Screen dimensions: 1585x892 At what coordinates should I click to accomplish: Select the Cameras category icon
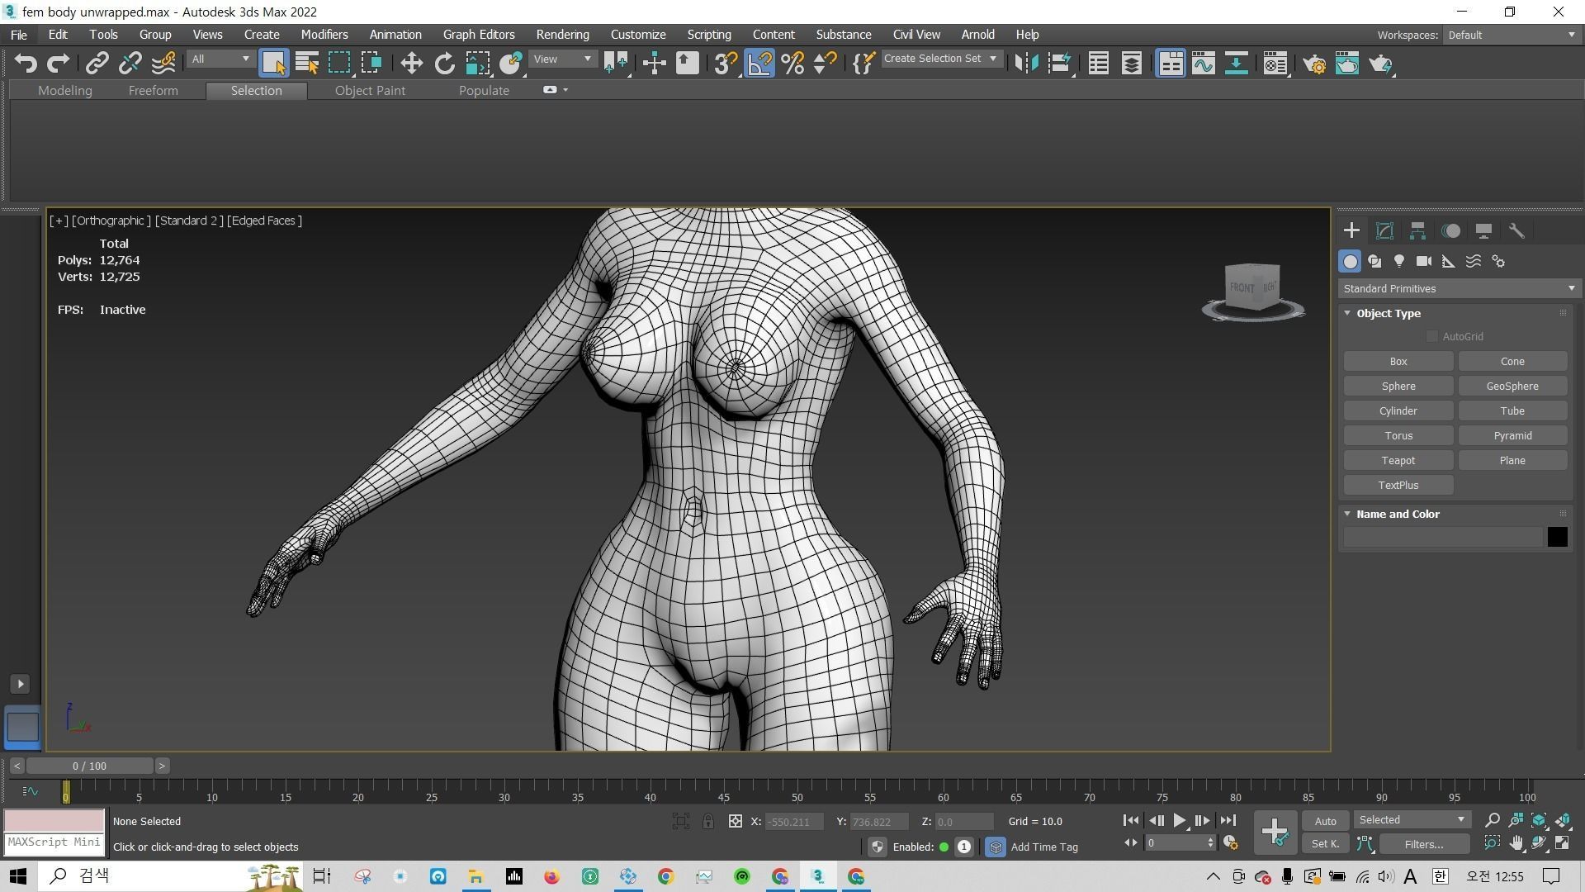pyautogui.click(x=1424, y=262)
